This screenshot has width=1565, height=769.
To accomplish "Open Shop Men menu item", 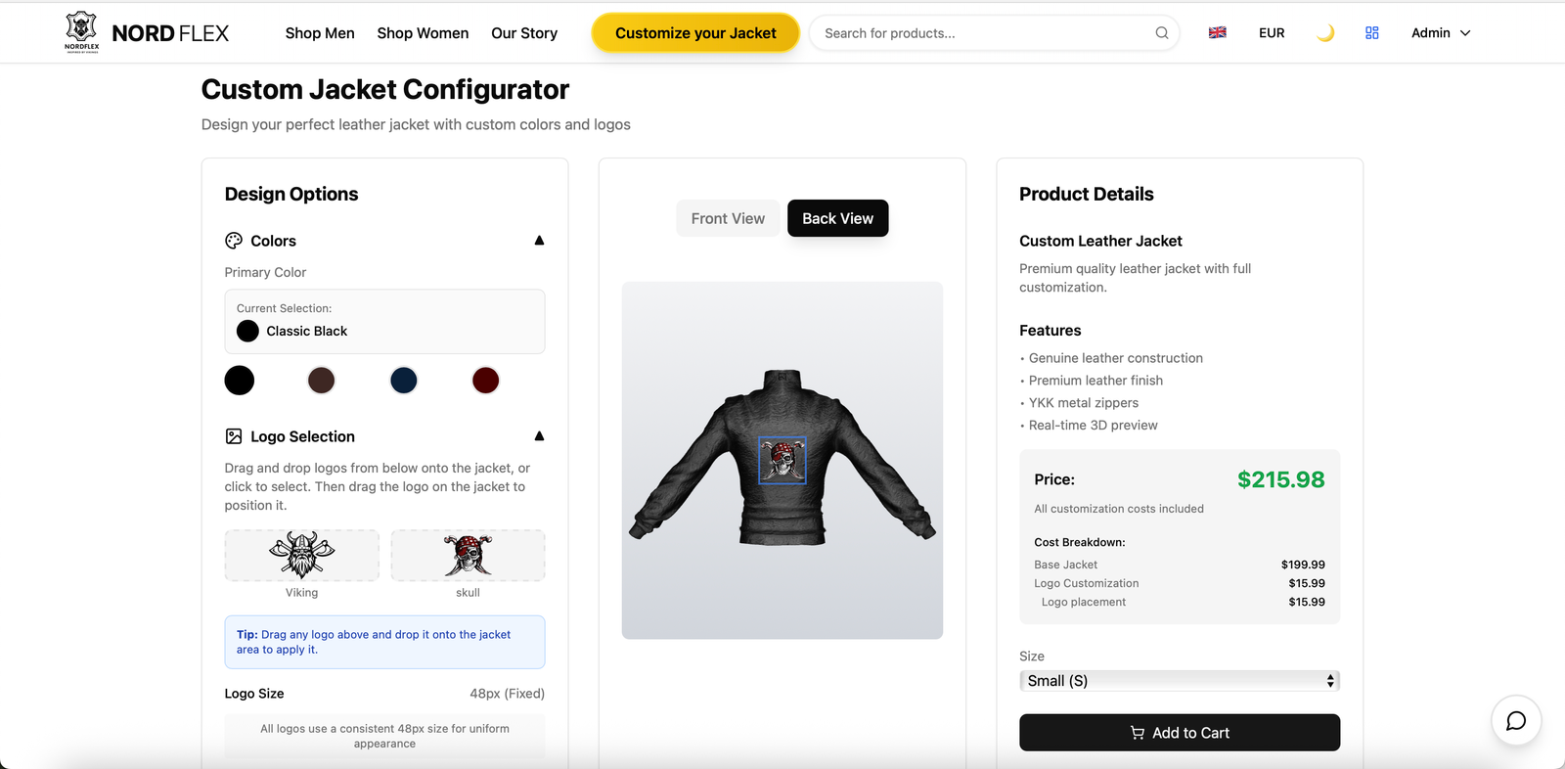I will tap(320, 33).
